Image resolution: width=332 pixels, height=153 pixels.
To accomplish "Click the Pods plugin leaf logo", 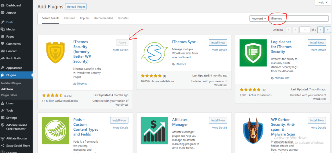I will (55, 131).
